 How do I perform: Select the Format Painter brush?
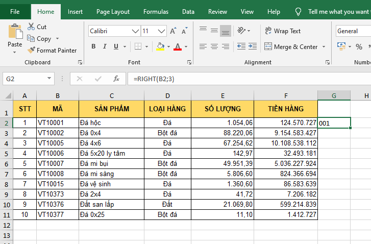32,51
